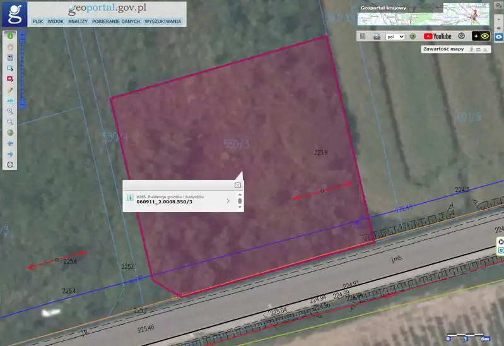Click the zoom out magnifier tool

click(x=10, y=122)
